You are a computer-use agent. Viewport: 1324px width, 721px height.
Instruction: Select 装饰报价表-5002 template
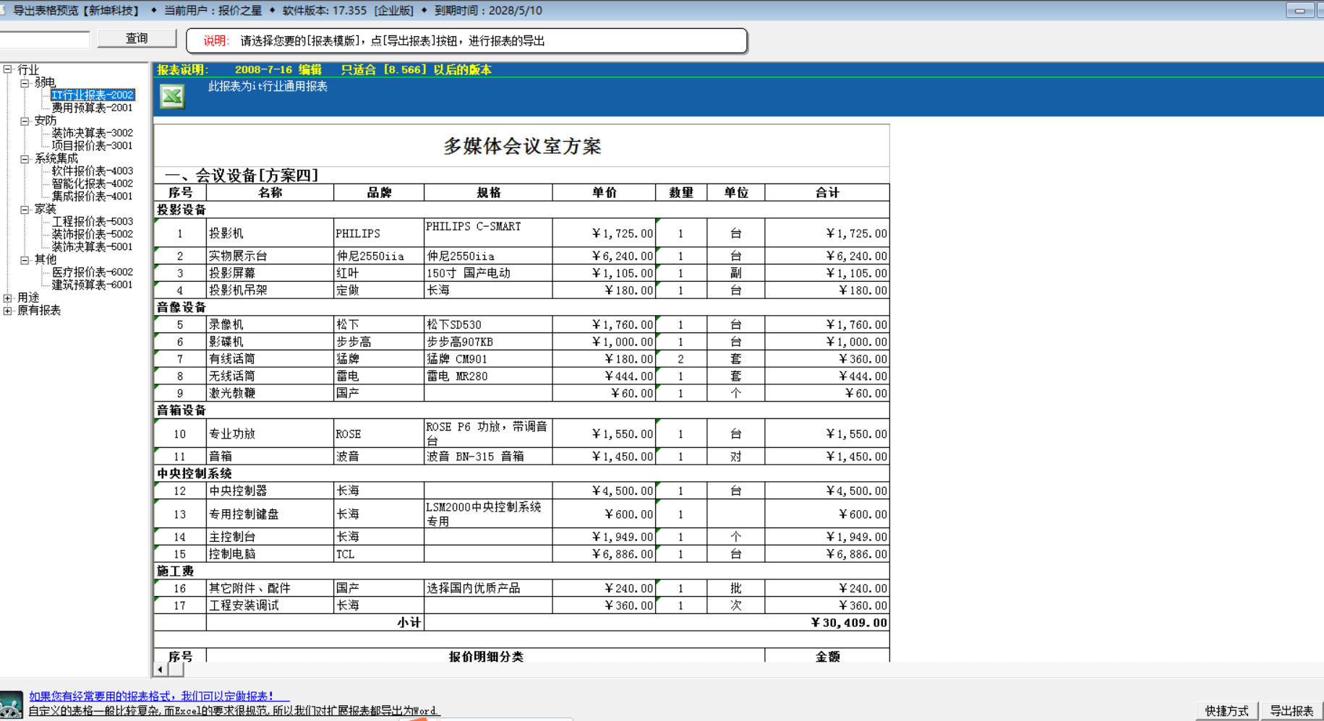tap(93, 234)
